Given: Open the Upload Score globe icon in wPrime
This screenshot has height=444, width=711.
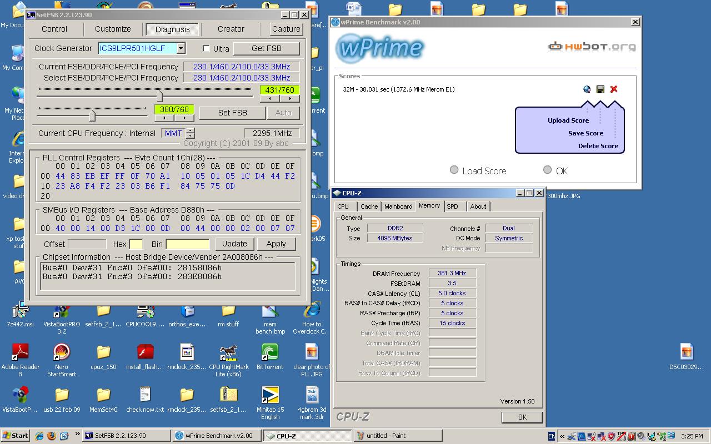Looking at the screenshot, I should pyautogui.click(x=587, y=89).
